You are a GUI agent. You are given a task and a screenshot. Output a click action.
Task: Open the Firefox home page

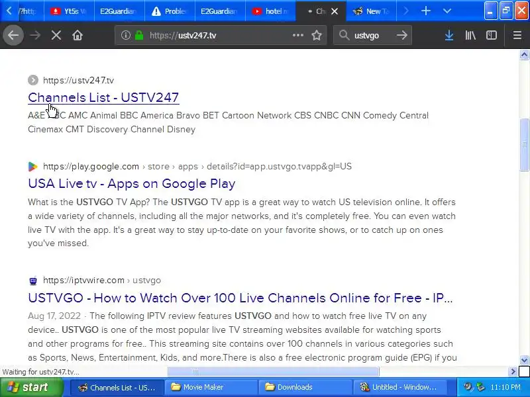tap(78, 35)
